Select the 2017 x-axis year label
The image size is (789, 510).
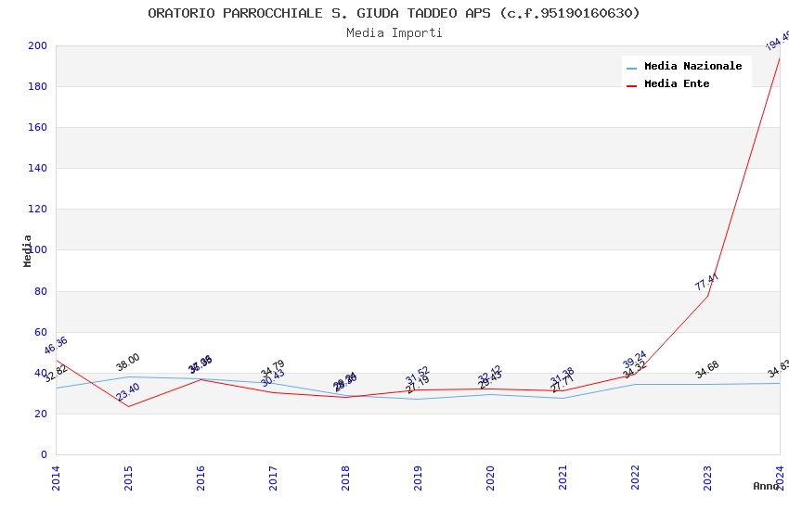(x=273, y=478)
